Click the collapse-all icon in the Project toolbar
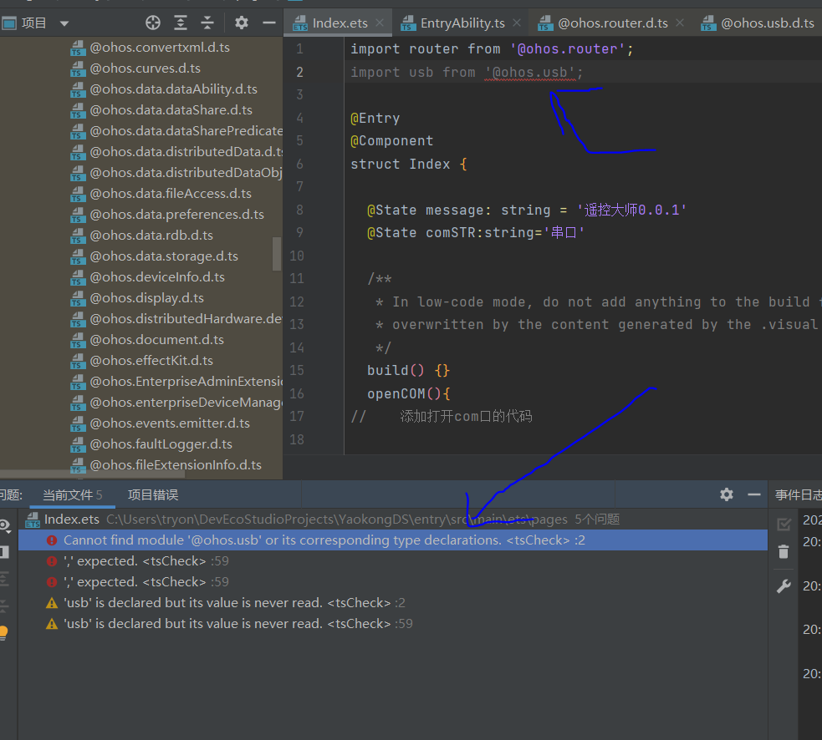 pos(207,23)
